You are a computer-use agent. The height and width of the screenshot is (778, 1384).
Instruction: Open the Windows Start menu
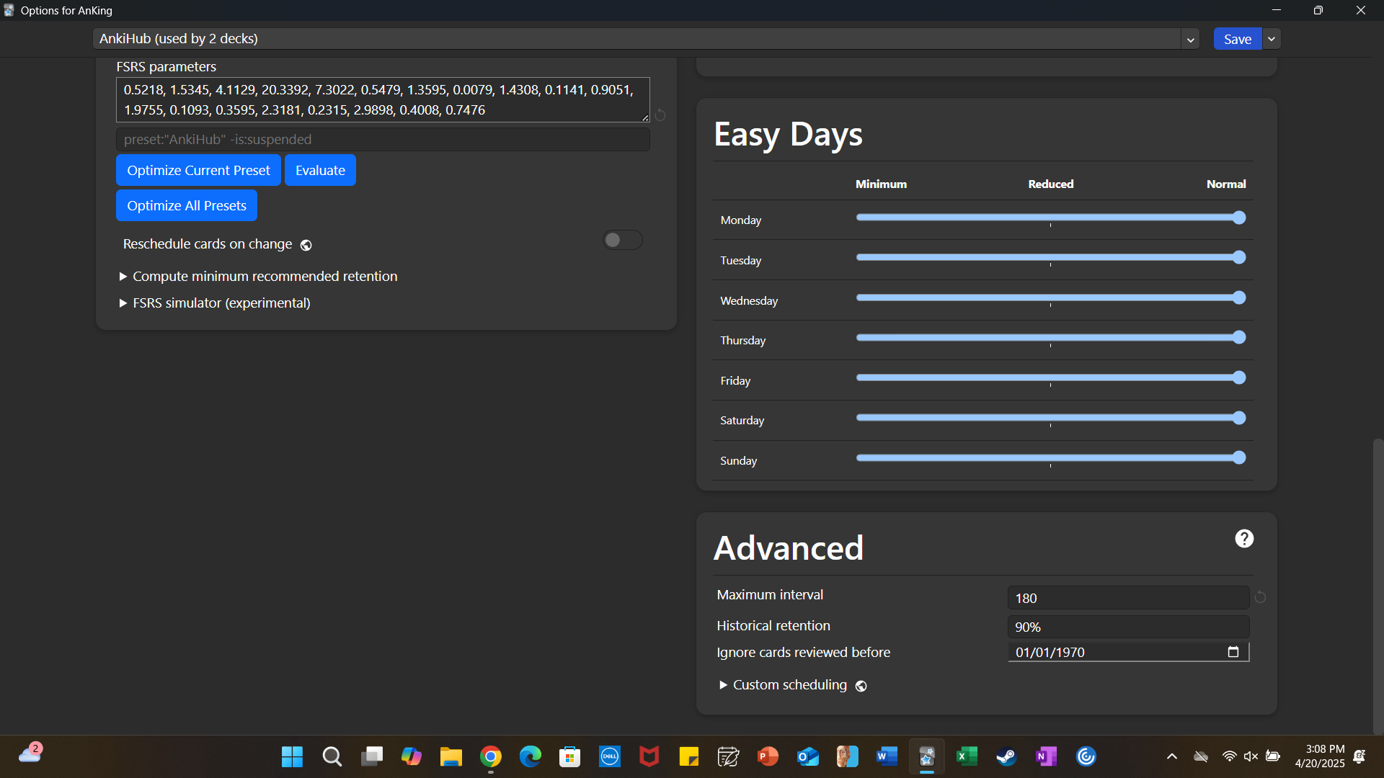[x=292, y=756]
